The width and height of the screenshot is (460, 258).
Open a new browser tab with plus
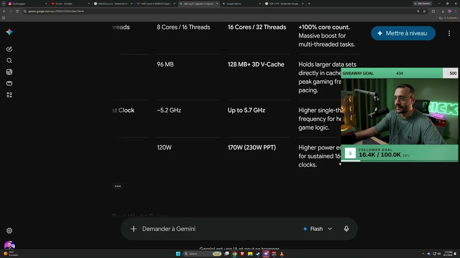point(309,4)
